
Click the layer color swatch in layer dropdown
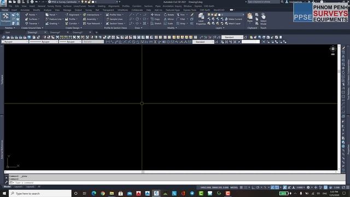[219, 15]
